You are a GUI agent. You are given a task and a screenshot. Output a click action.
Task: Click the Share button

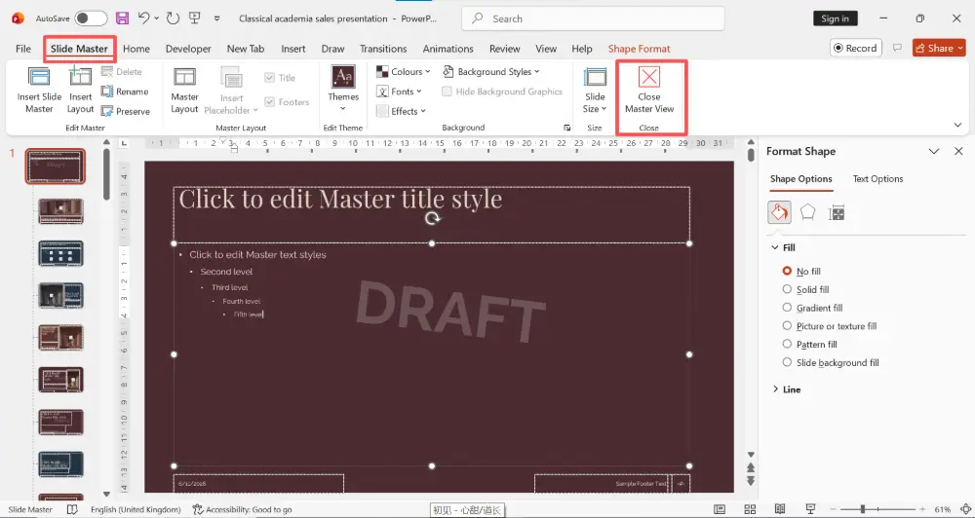[x=939, y=48]
